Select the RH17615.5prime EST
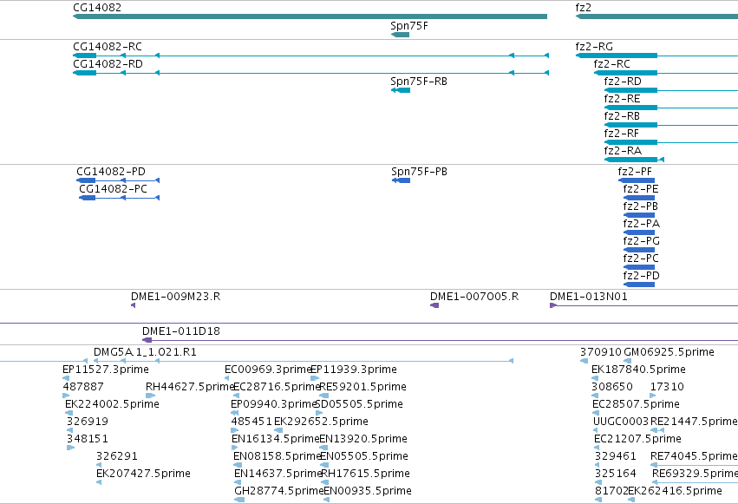 coord(324,482)
